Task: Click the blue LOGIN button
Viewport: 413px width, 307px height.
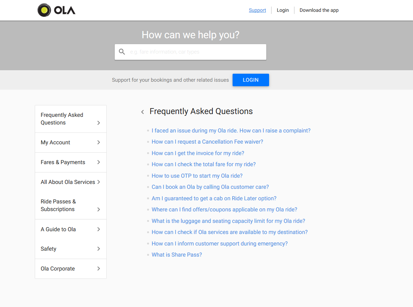Action: 251,80
